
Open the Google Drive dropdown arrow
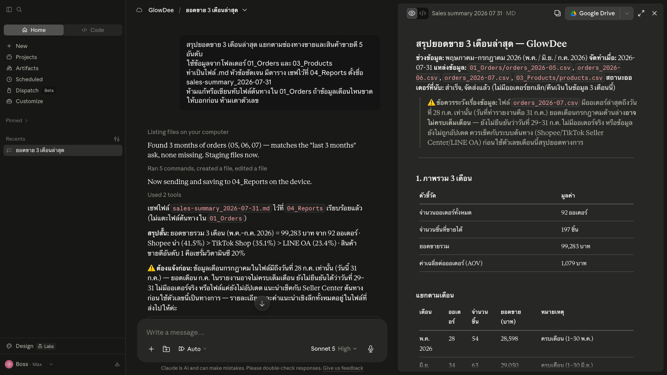(x=627, y=13)
